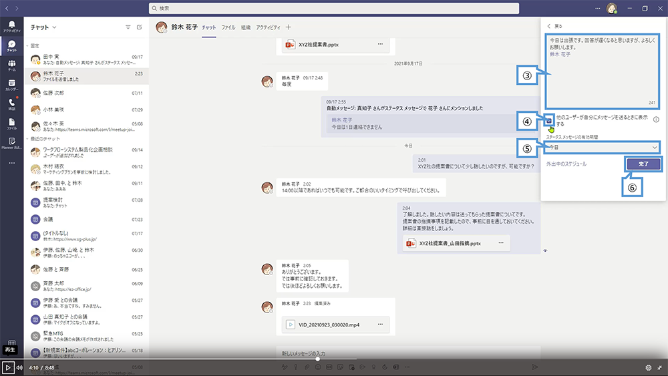
Task: Click 鈴木 花子 mention in status message
Action: coord(560,55)
